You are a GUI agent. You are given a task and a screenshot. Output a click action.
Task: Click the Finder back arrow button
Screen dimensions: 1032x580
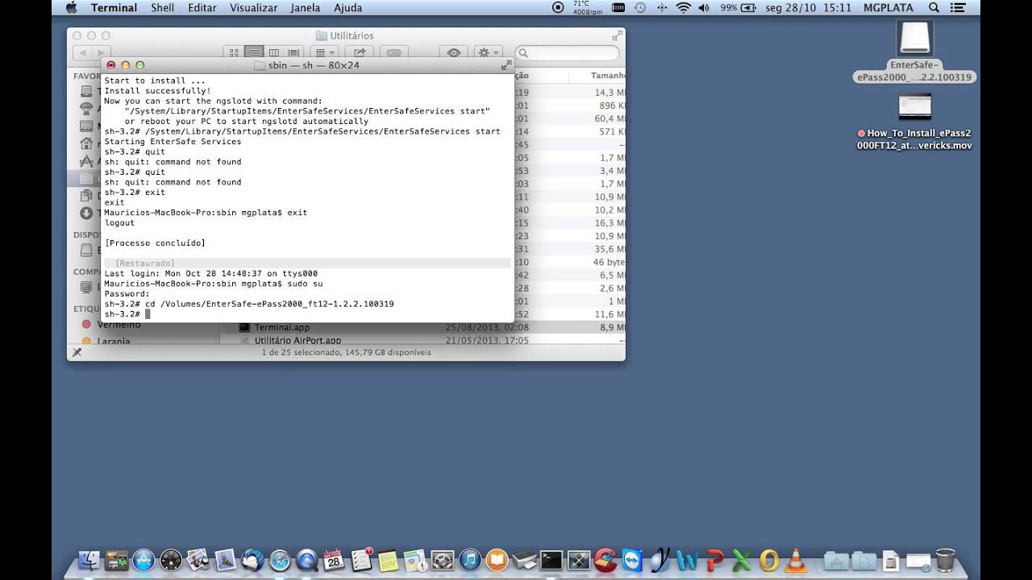click(82, 53)
